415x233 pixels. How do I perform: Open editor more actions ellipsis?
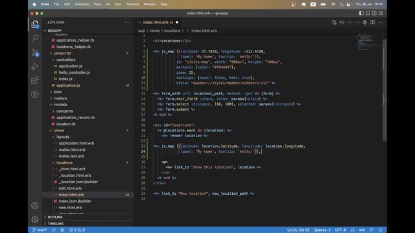(381, 23)
